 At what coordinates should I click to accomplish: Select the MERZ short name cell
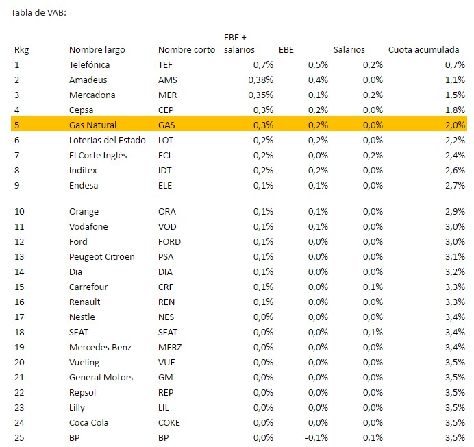(170, 348)
